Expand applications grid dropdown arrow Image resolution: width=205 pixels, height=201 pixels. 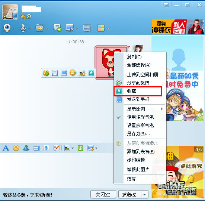pos(108,28)
